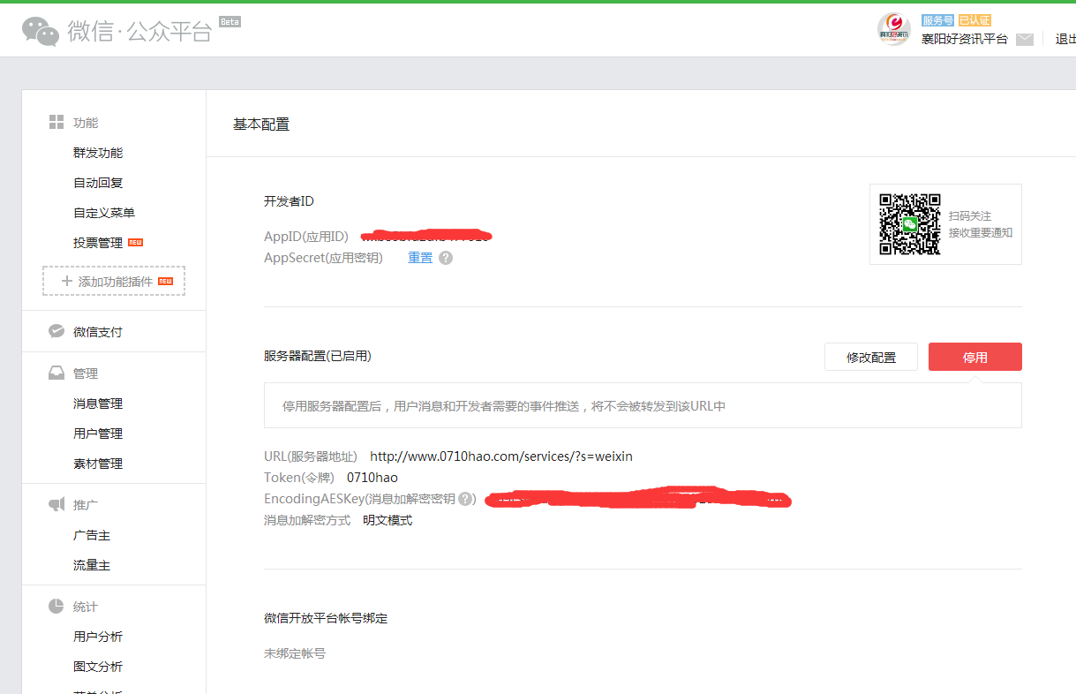The height and width of the screenshot is (694, 1076).
Task: Open 用户分析 under statistics
Action: coord(98,637)
